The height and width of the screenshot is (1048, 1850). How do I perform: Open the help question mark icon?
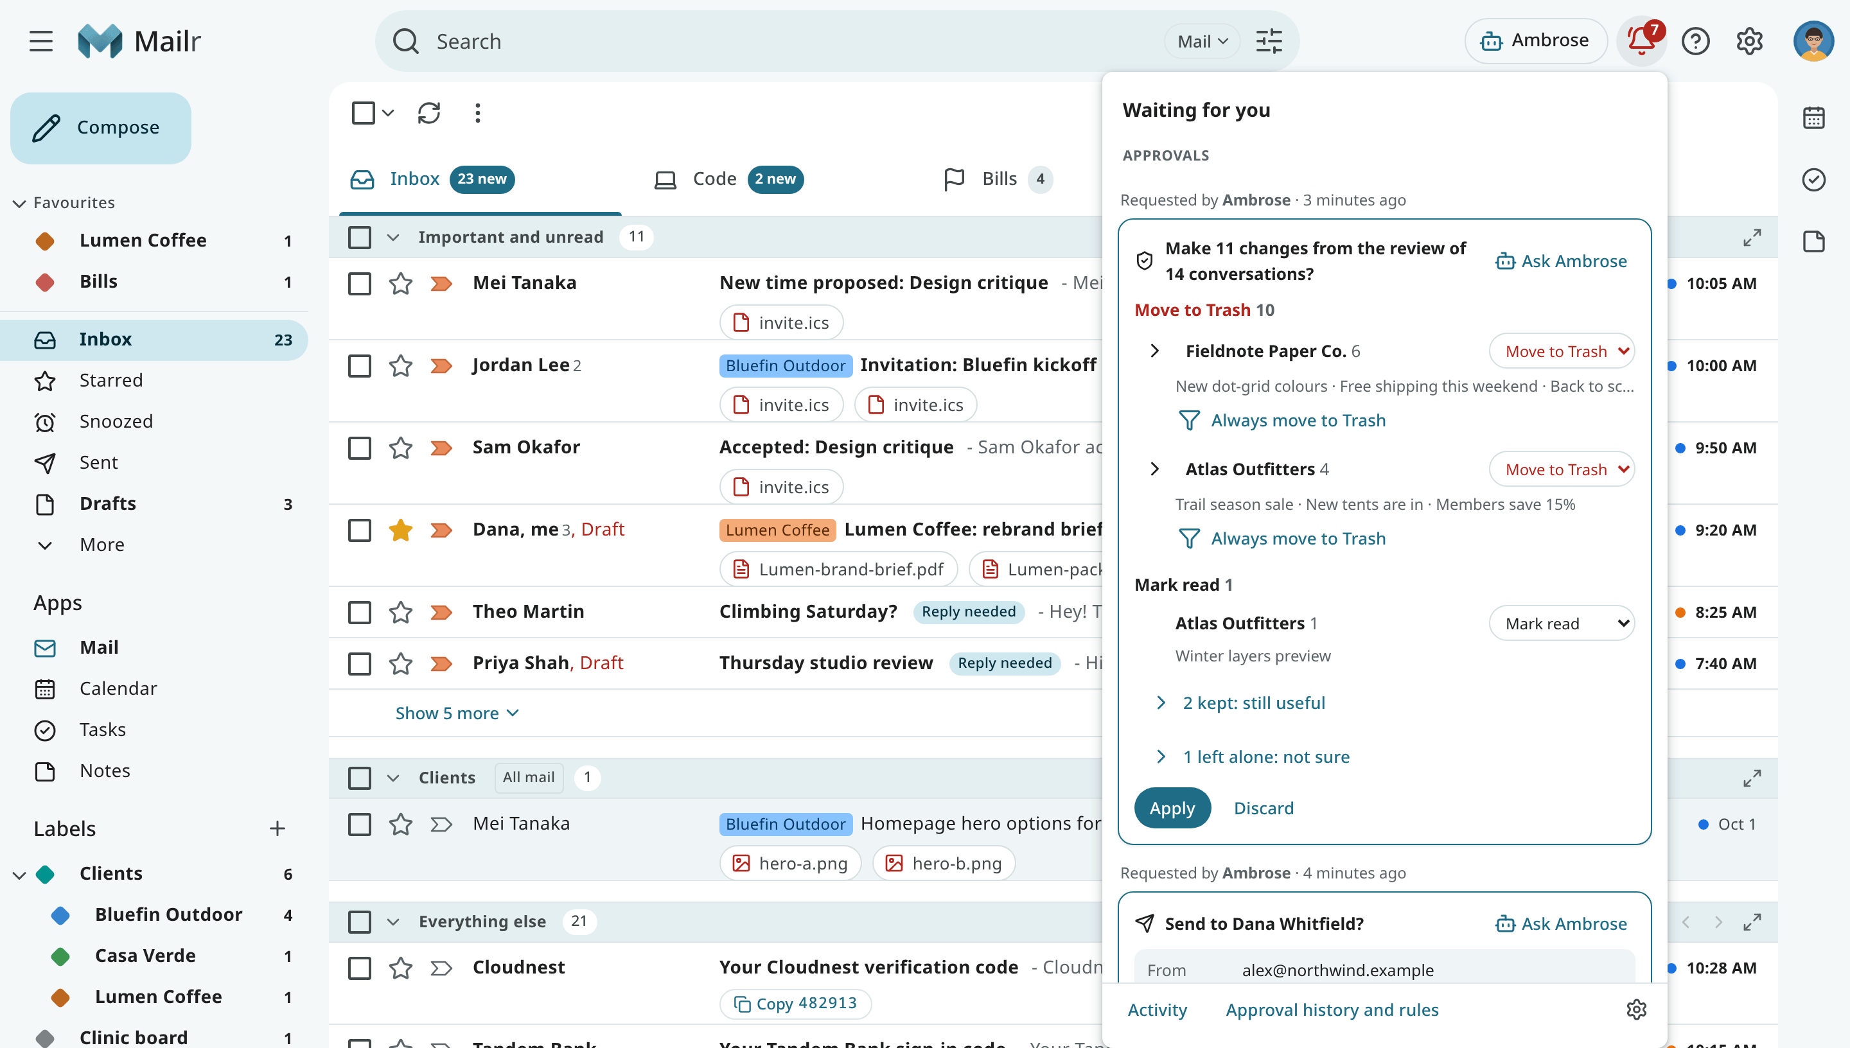tap(1695, 41)
